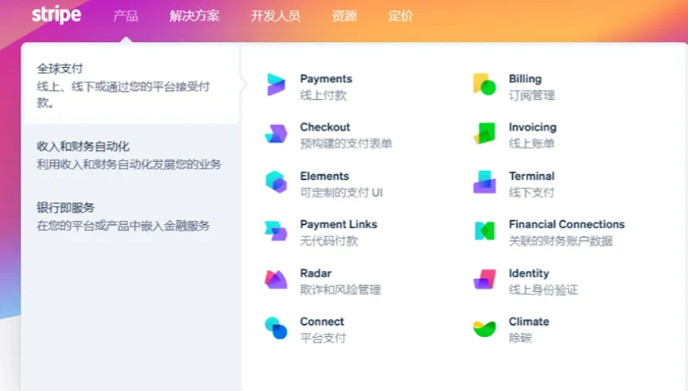This screenshot has width=688, height=391.
Task: Open the 开发人员 menu
Action: click(x=275, y=17)
